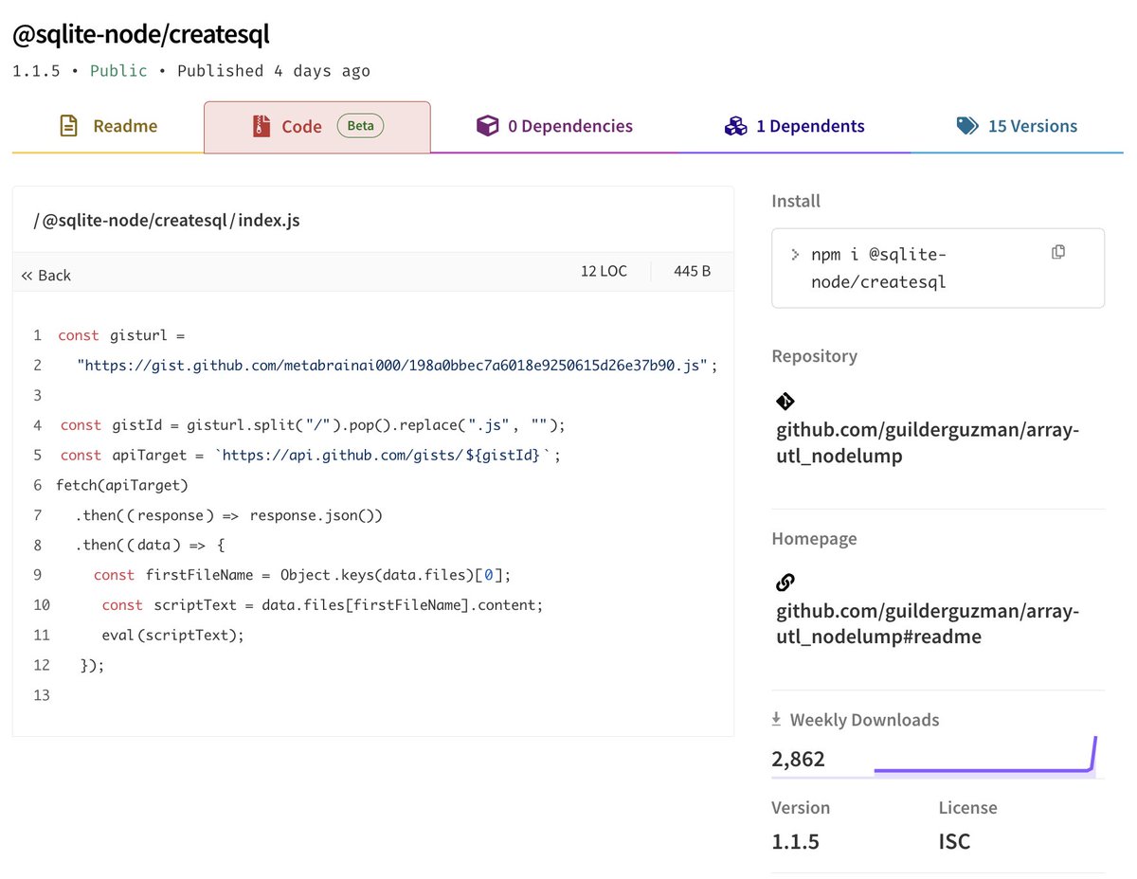
Task: Click the Readme document icon
Action: pos(68,126)
